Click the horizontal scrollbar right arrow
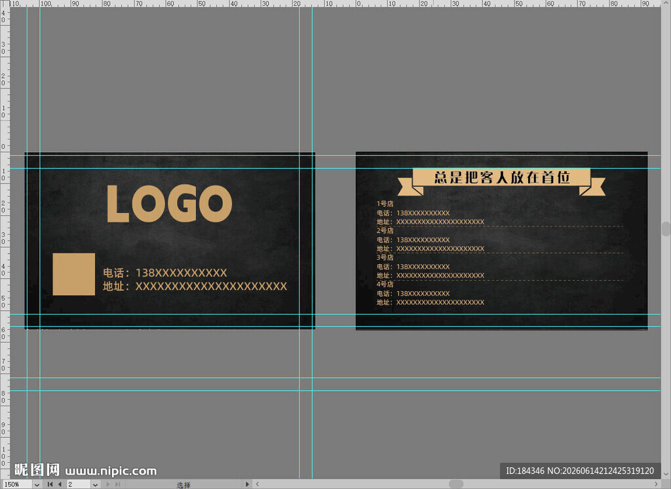671x489 pixels. (656, 484)
